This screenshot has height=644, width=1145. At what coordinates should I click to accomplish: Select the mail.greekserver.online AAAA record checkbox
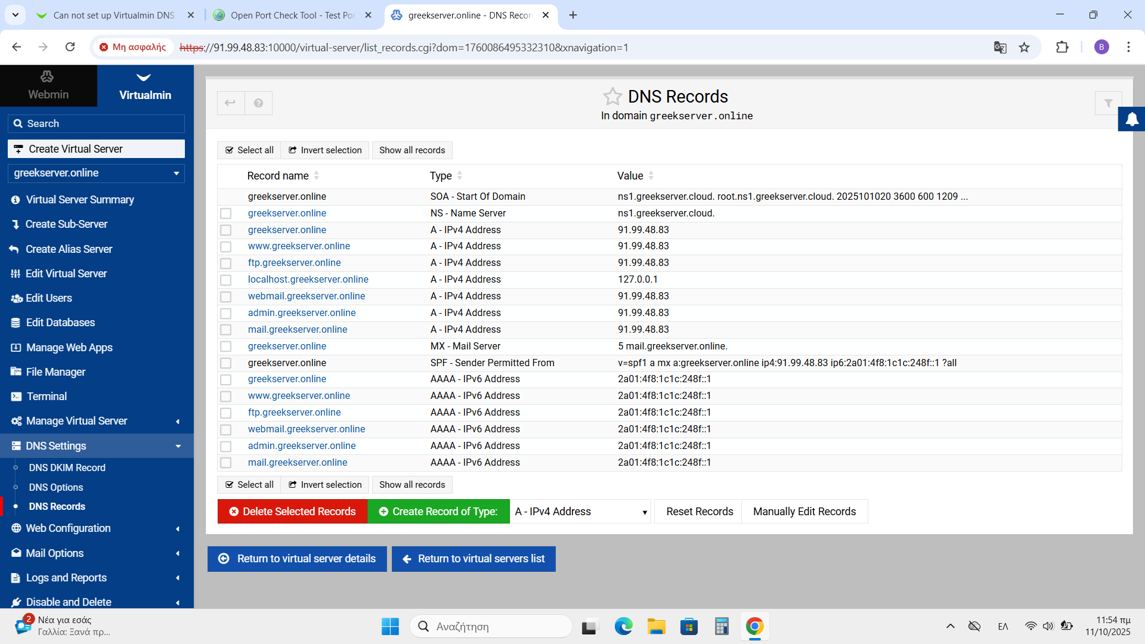click(x=225, y=463)
